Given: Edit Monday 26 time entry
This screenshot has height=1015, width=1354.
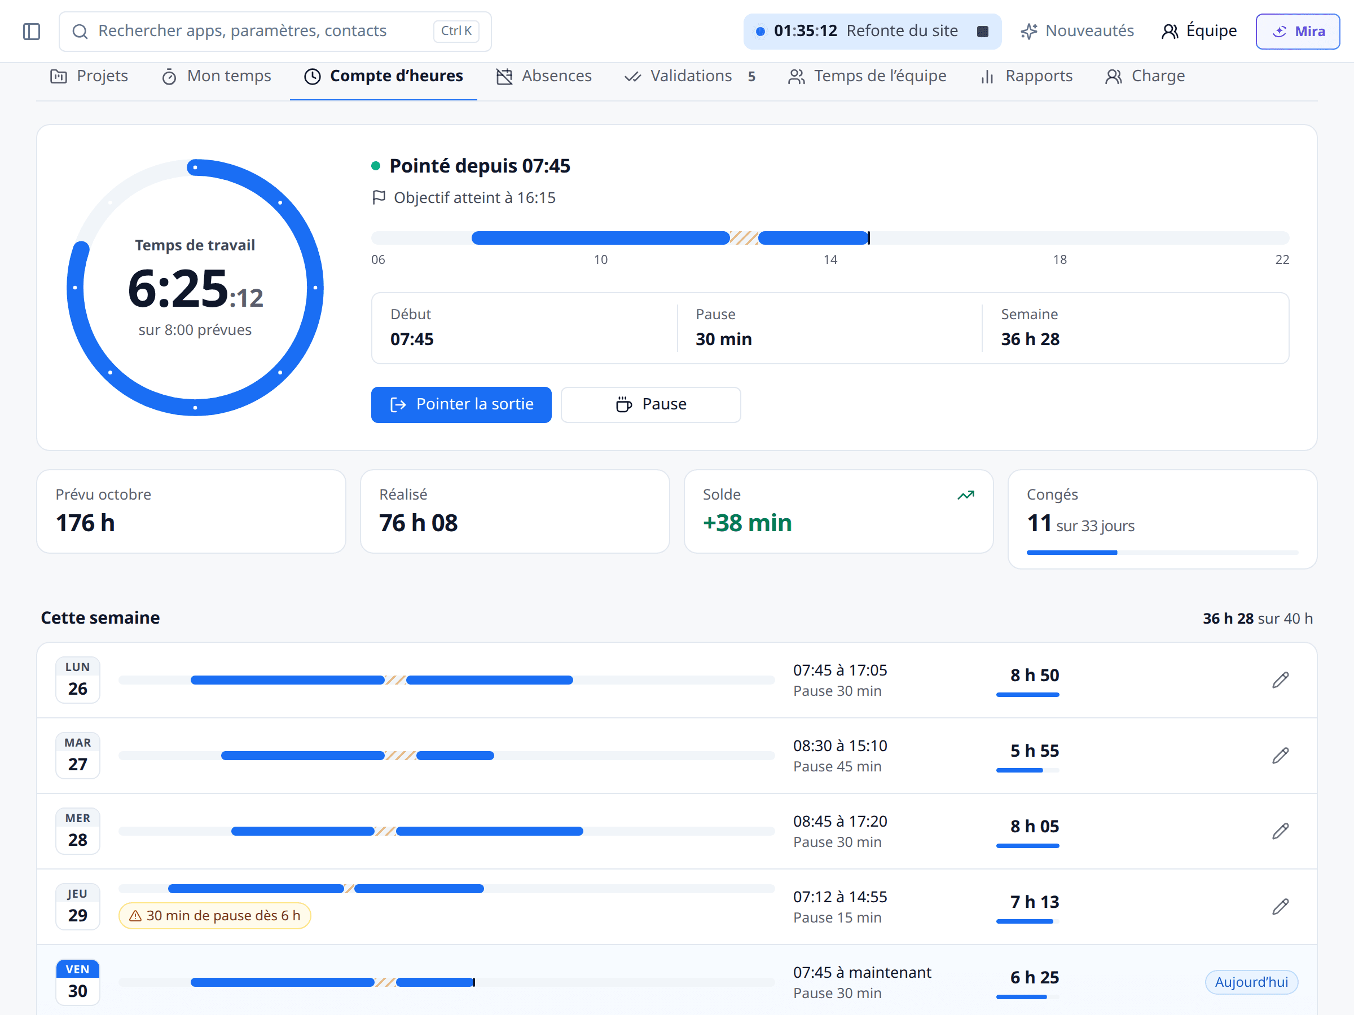Looking at the screenshot, I should click(1280, 679).
